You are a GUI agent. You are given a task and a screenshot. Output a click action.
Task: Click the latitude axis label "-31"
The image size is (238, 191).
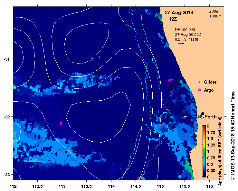[6, 59]
